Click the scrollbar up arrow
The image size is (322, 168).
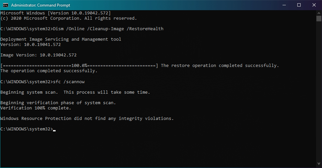(x=319, y=13)
